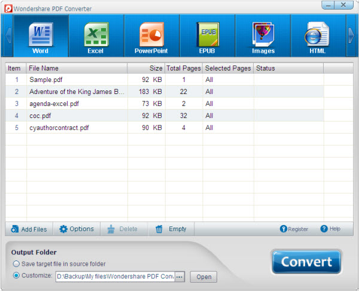The width and height of the screenshot is (359, 291).
Task: Open the Help link
Action: coord(330,229)
